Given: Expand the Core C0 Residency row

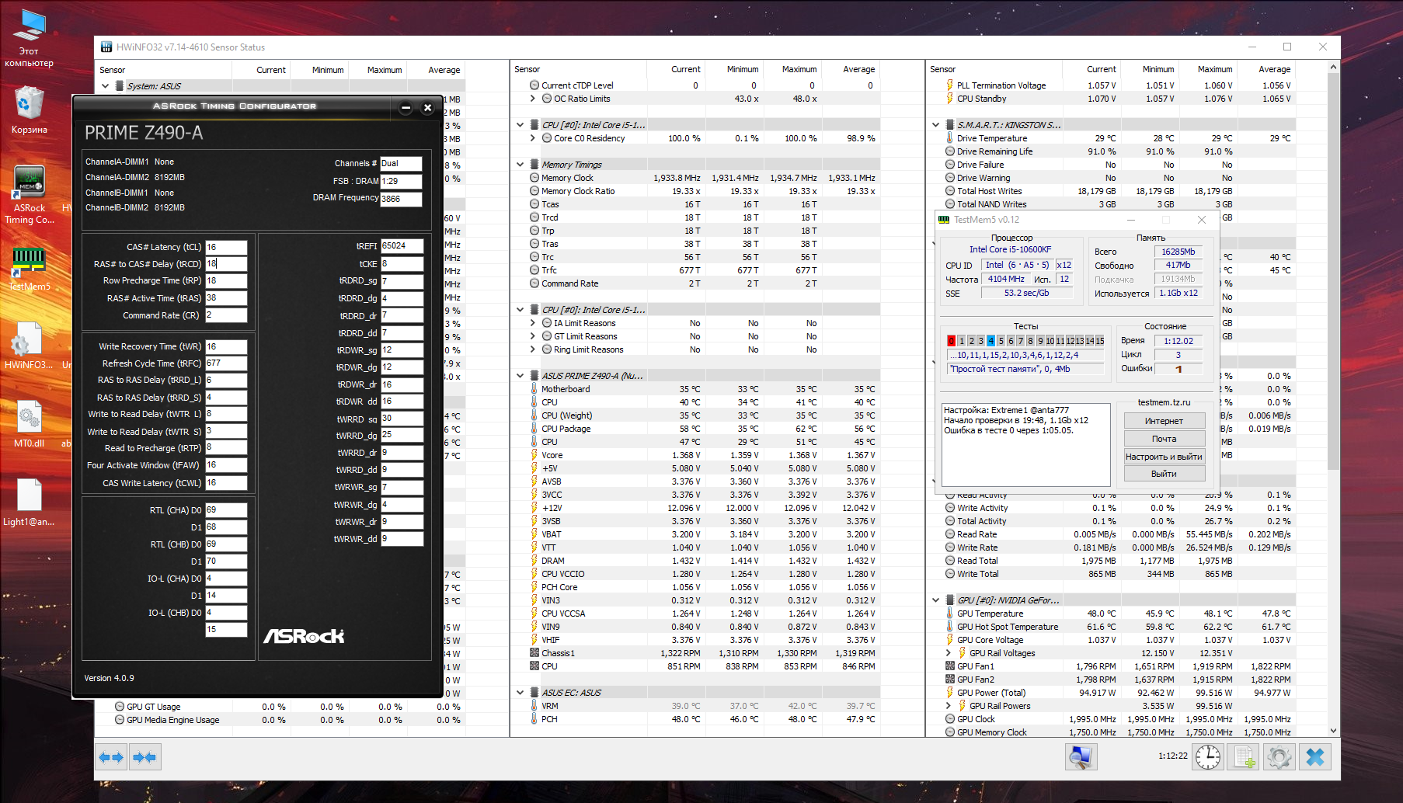Looking at the screenshot, I should (533, 138).
